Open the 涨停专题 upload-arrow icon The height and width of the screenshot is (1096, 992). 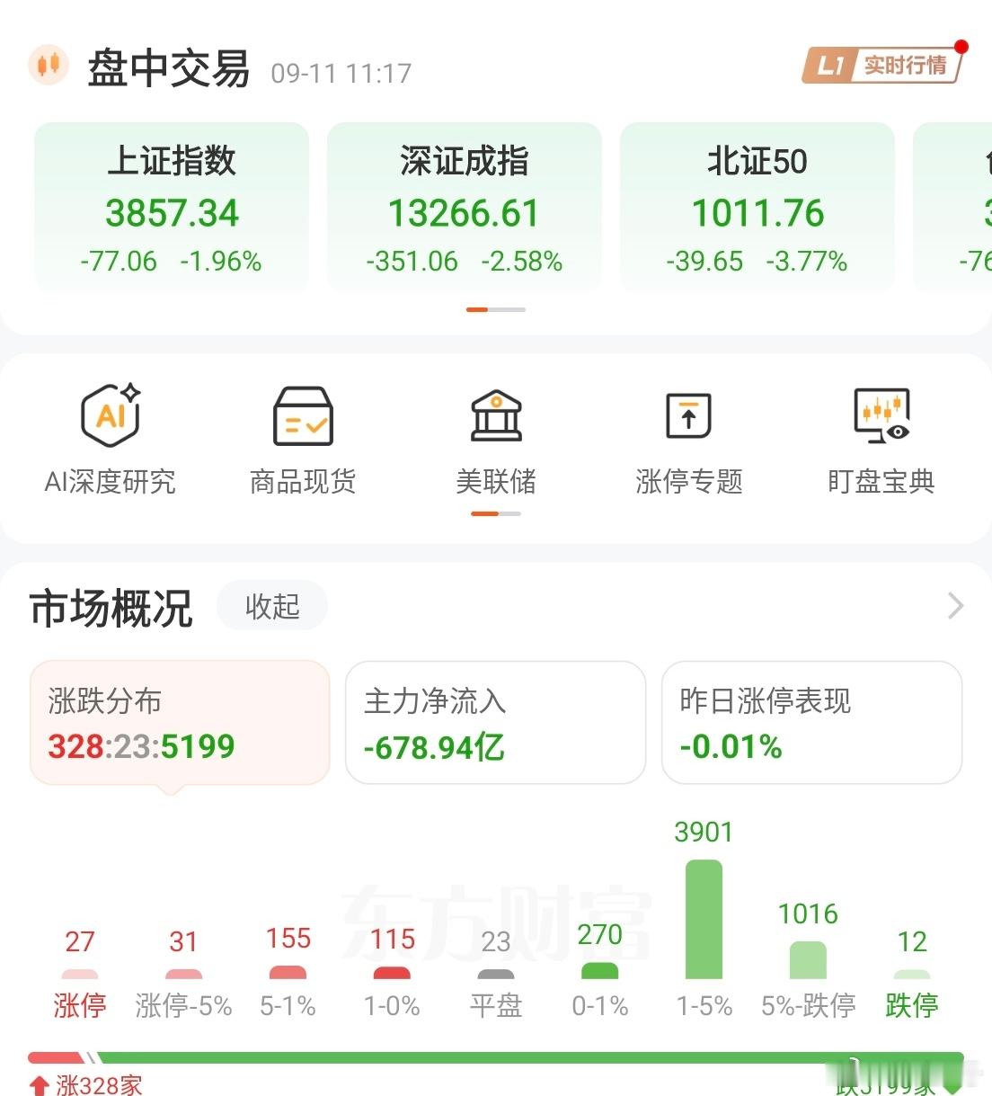[x=689, y=416]
